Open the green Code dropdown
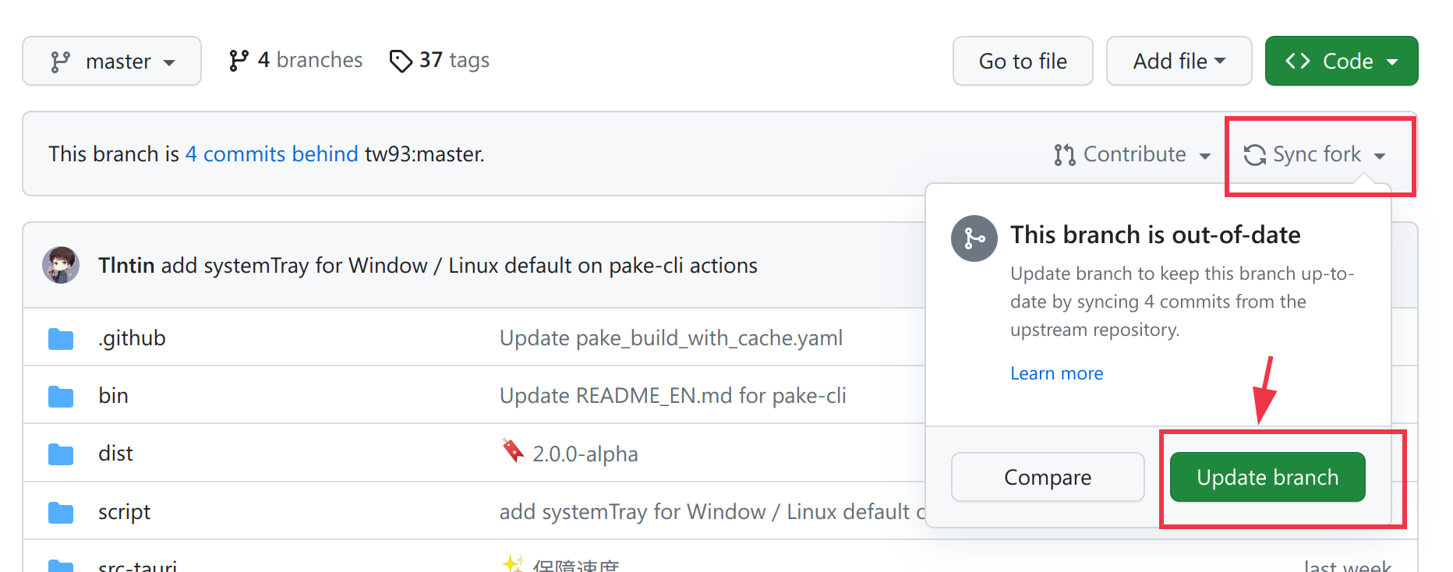Image resolution: width=1453 pixels, height=572 pixels. coord(1341,61)
